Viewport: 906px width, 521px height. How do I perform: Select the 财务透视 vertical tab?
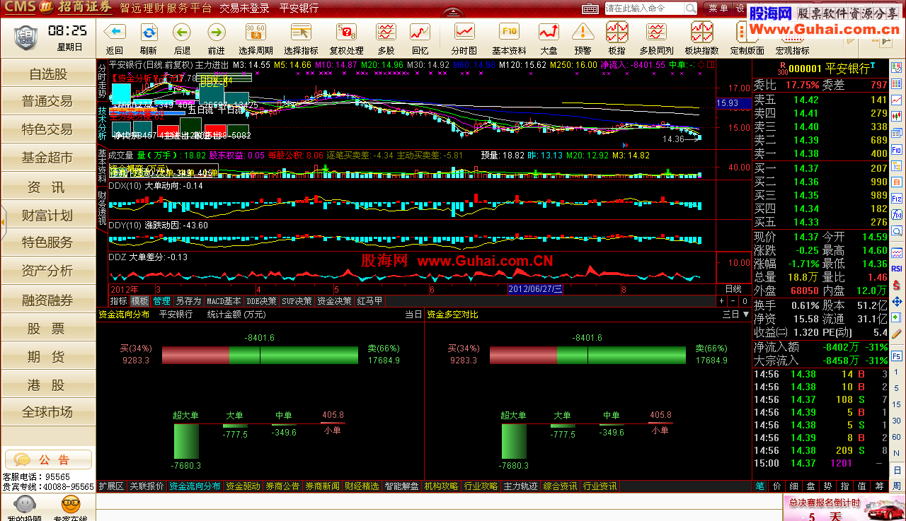102,208
